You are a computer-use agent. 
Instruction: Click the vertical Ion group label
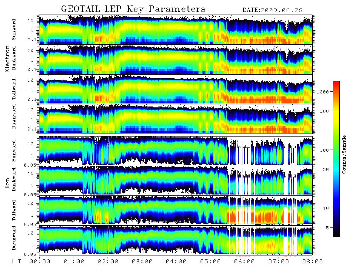tap(7, 183)
